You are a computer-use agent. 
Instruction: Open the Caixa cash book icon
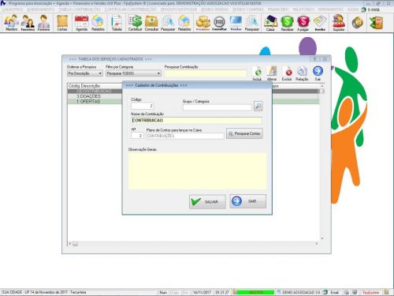[x=270, y=23]
